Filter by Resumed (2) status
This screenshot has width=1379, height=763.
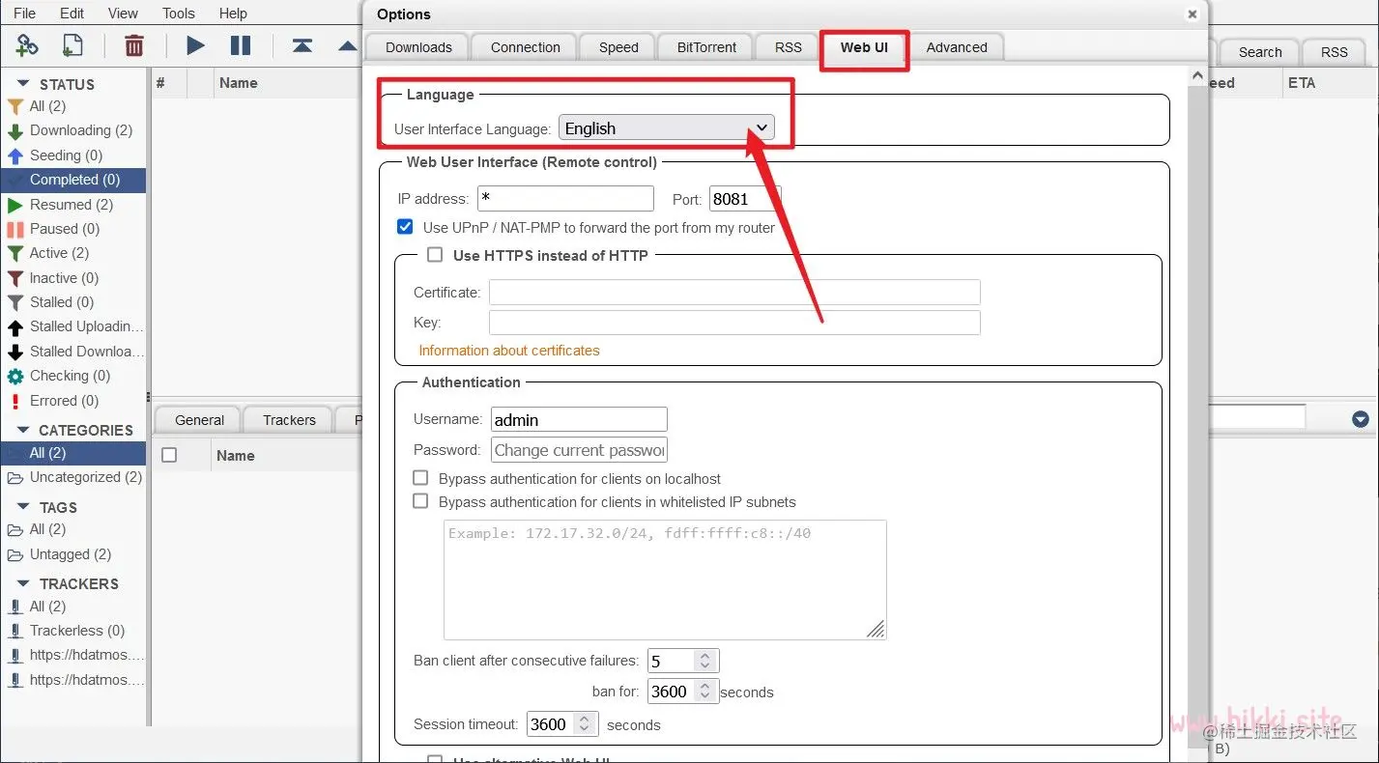tap(73, 205)
